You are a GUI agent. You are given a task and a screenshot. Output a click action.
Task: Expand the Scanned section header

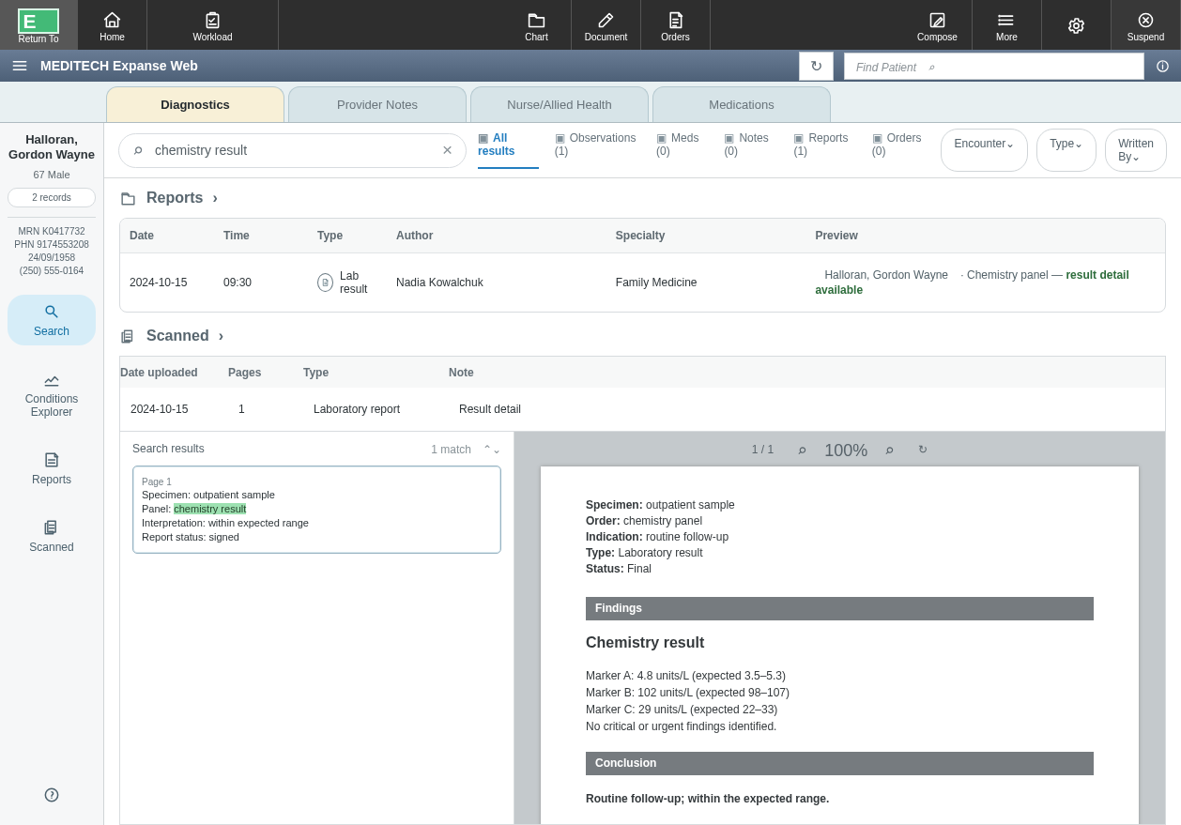[x=173, y=336]
